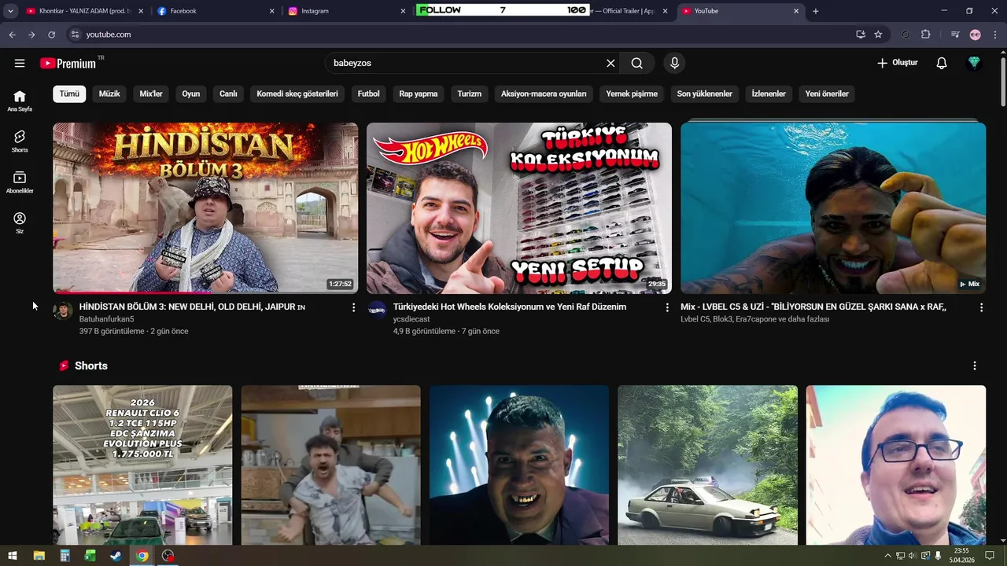Open more options for HİNDİSTAN BÖLÜM 3 video
The height and width of the screenshot is (566, 1007).
[353, 307]
